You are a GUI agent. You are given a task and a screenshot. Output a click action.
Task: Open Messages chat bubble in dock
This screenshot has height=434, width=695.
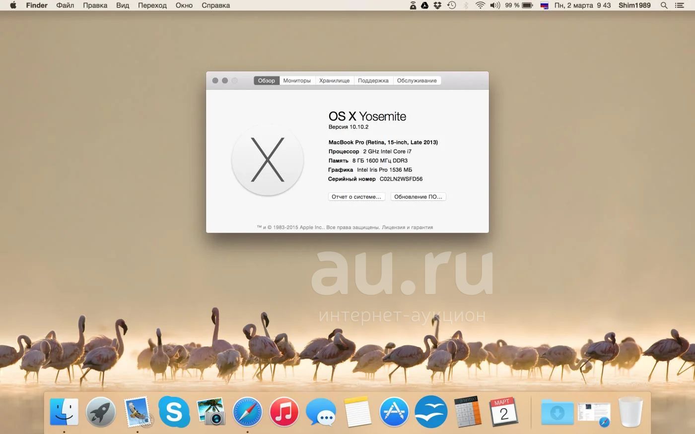pyautogui.click(x=321, y=412)
